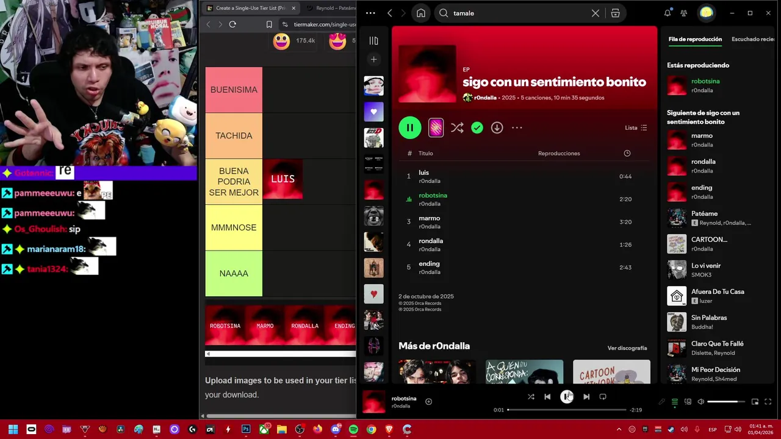Switch to 'Escuchado recientemente' tab
The width and height of the screenshot is (781, 439).
(x=753, y=39)
